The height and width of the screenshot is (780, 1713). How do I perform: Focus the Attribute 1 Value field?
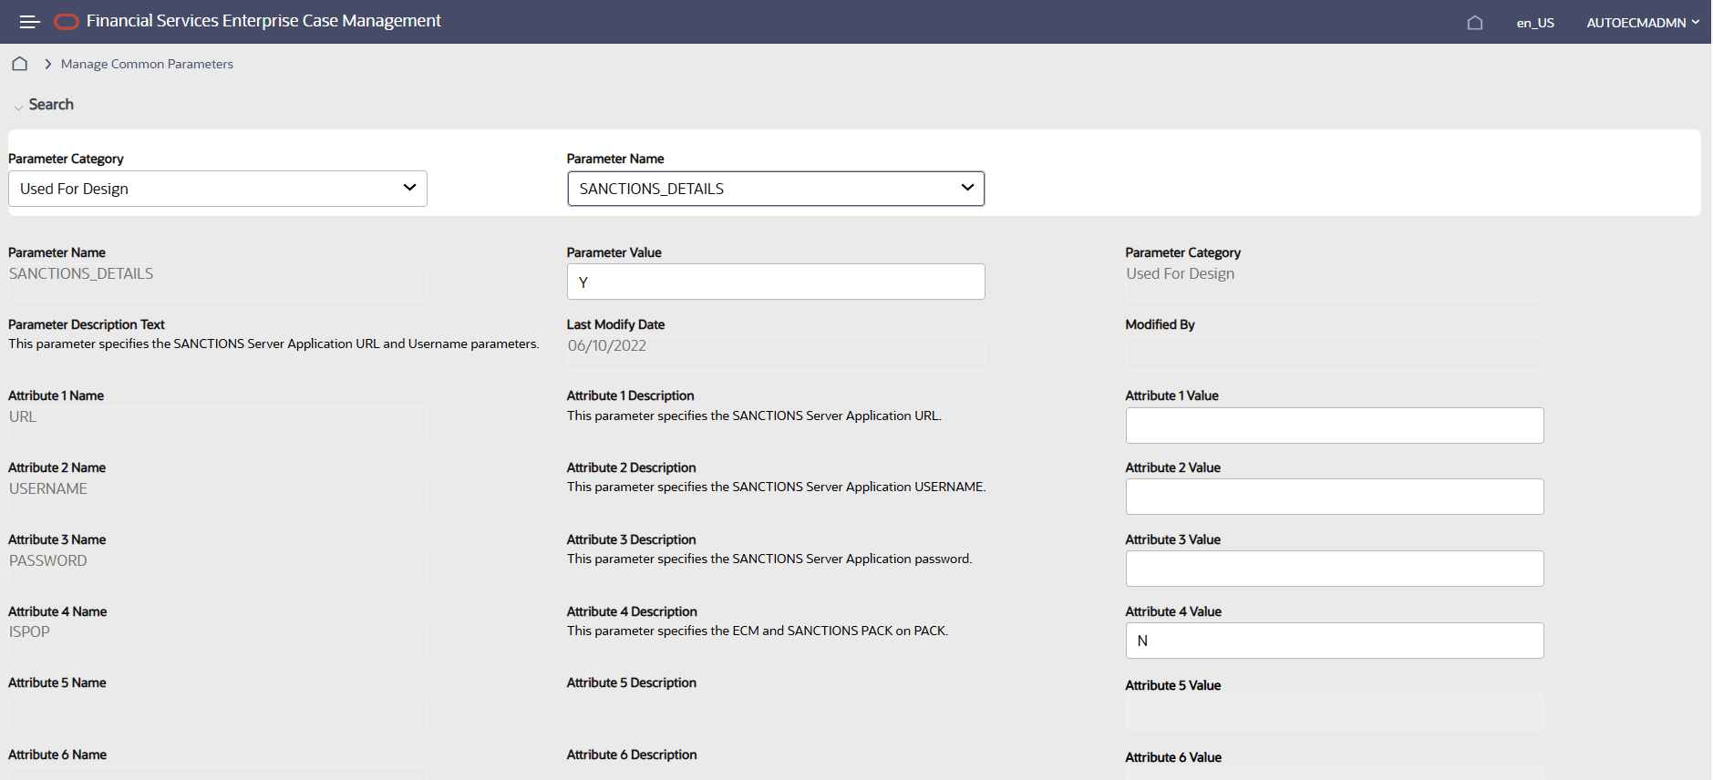point(1335,426)
